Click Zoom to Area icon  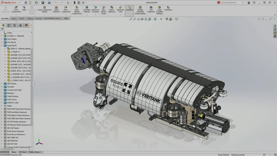click(135, 19)
